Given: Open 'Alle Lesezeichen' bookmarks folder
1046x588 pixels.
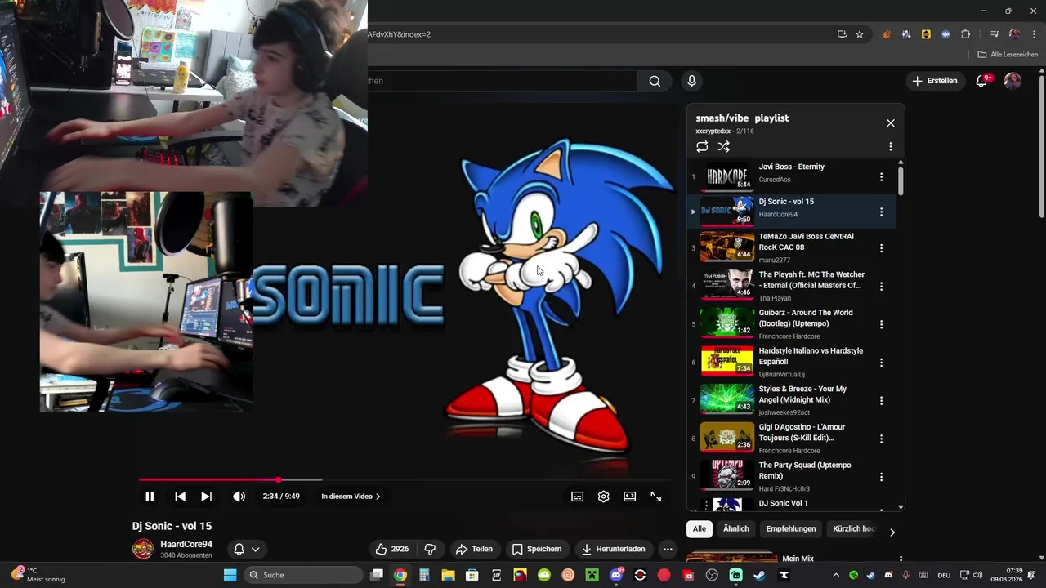Looking at the screenshot, I should tap(1008, 55).
